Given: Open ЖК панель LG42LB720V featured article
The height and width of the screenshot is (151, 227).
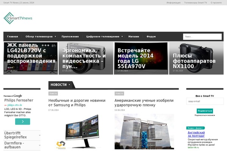Looking at the screenshot, I should tap(31, 58).
